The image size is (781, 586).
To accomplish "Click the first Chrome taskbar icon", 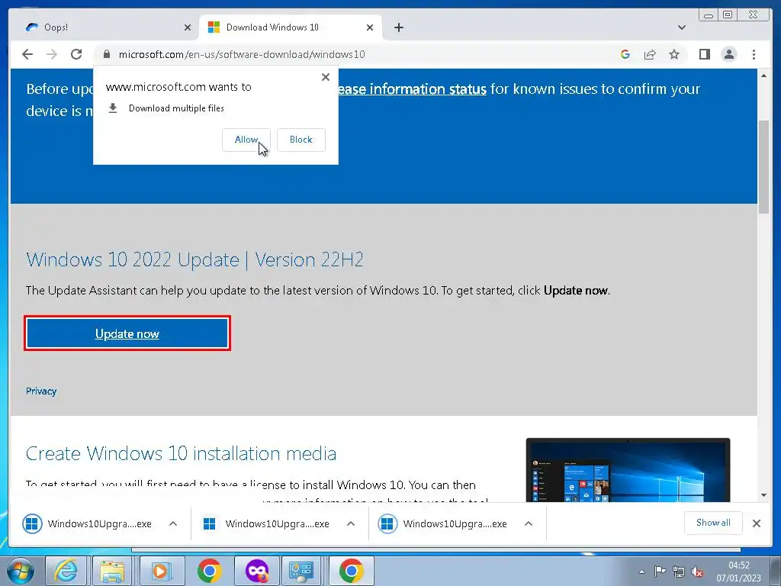I will [x=209, y=571].
